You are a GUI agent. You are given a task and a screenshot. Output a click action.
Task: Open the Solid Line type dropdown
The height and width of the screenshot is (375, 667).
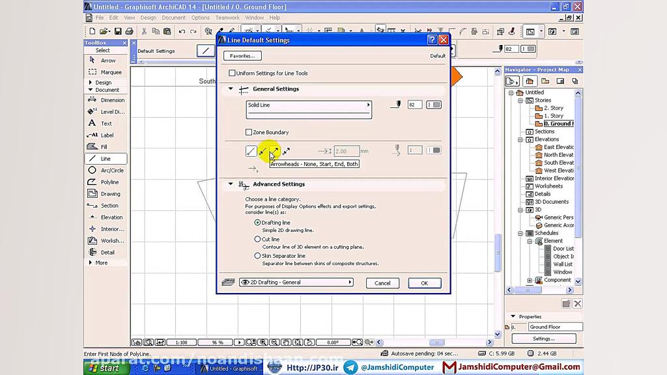309,109
